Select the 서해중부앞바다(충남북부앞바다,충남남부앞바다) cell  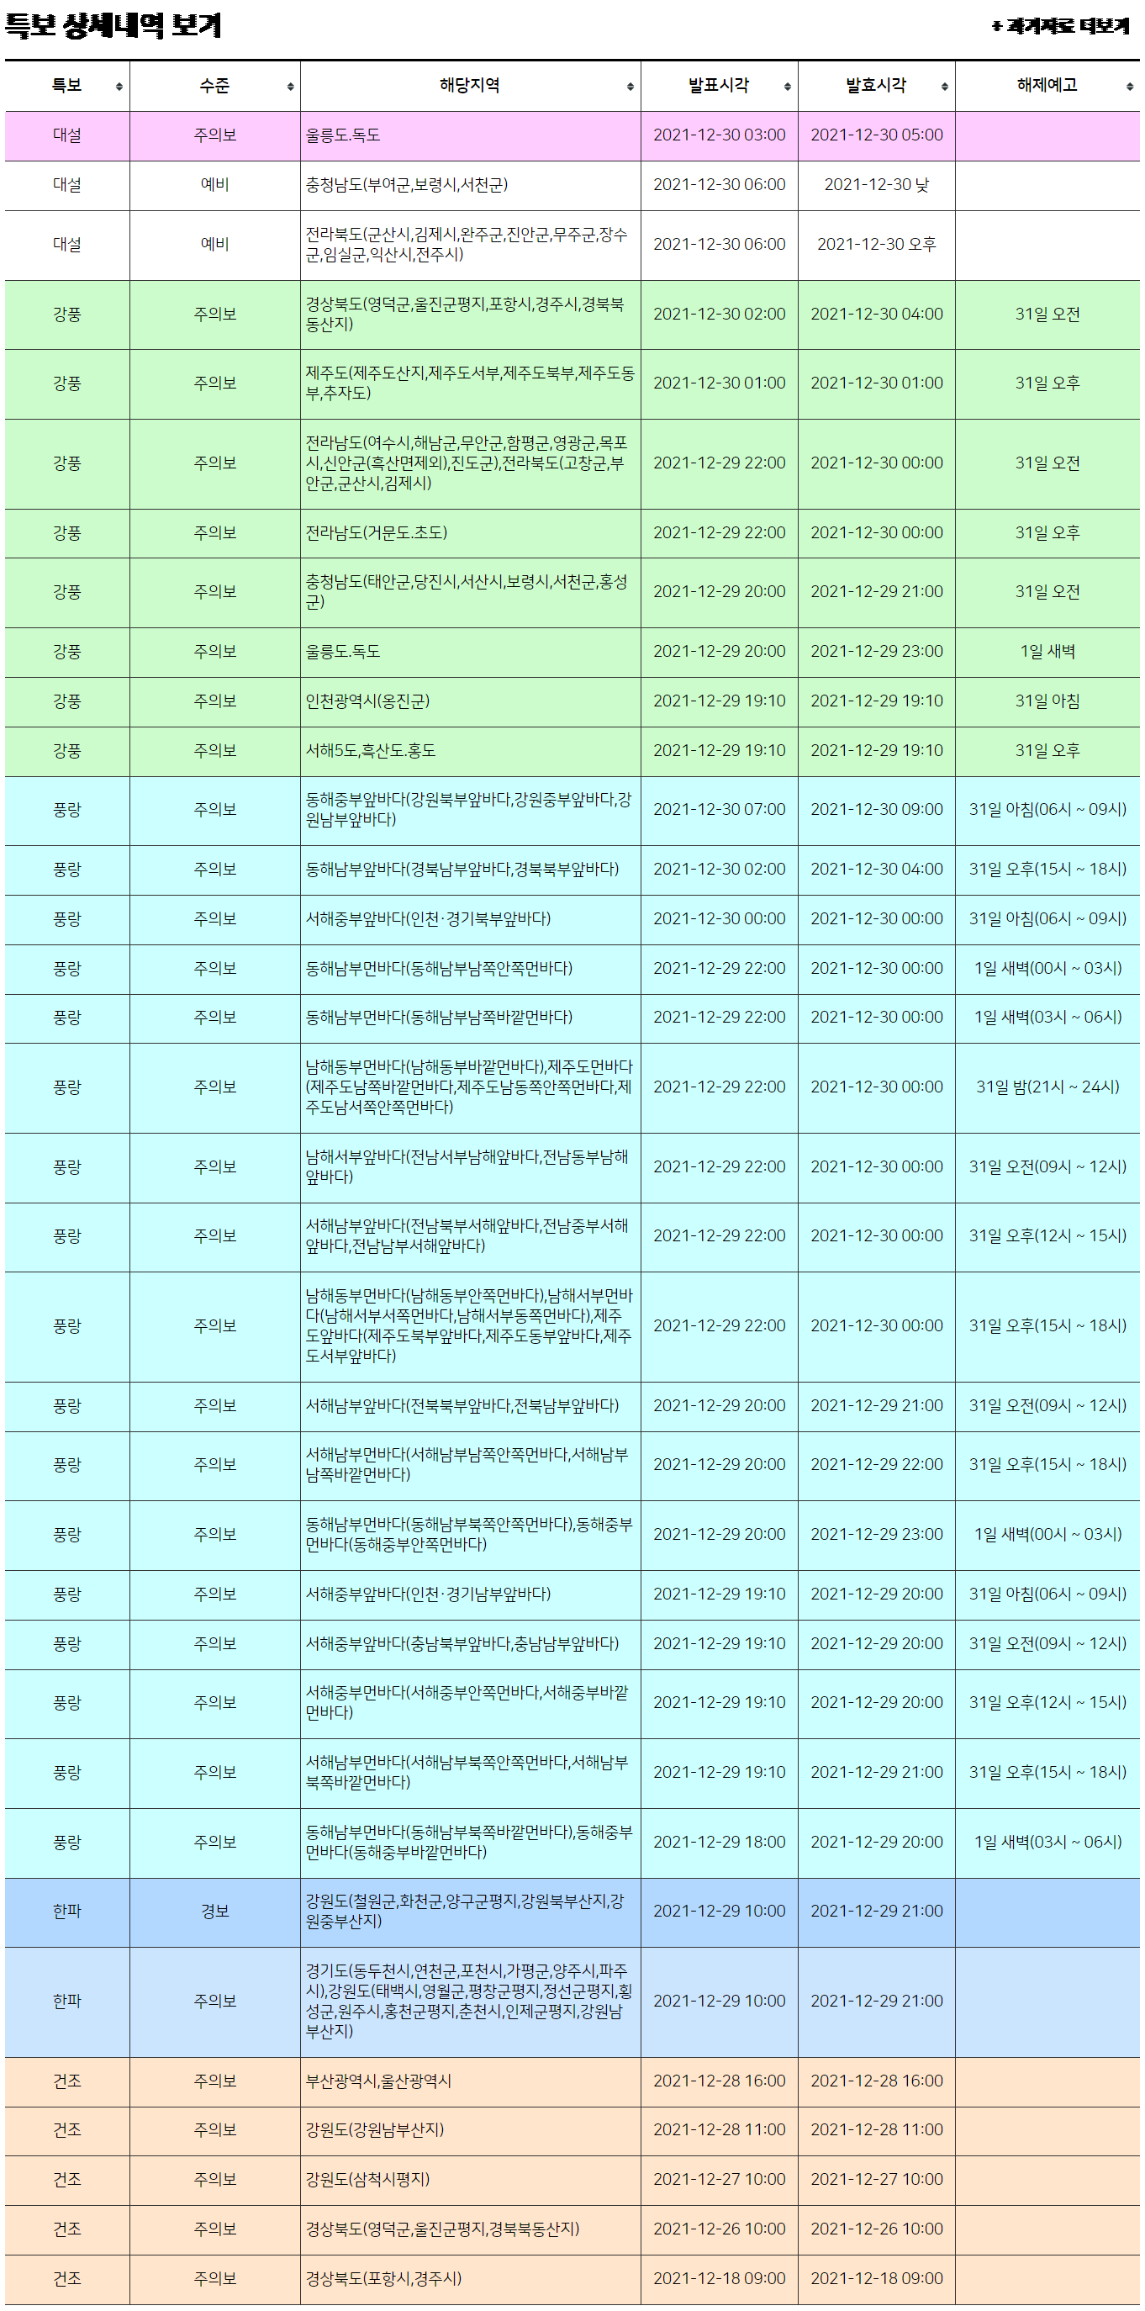tap(471, 1644)
